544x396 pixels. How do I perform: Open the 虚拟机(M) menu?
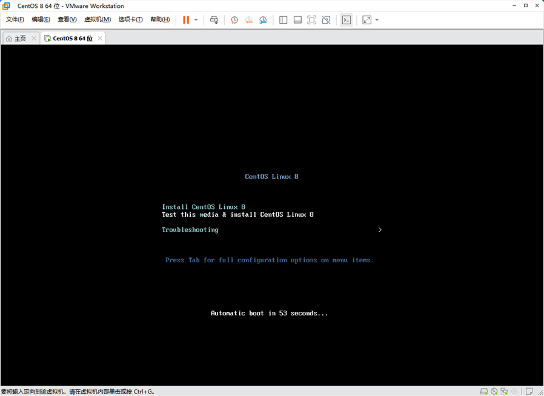[98, 19]
